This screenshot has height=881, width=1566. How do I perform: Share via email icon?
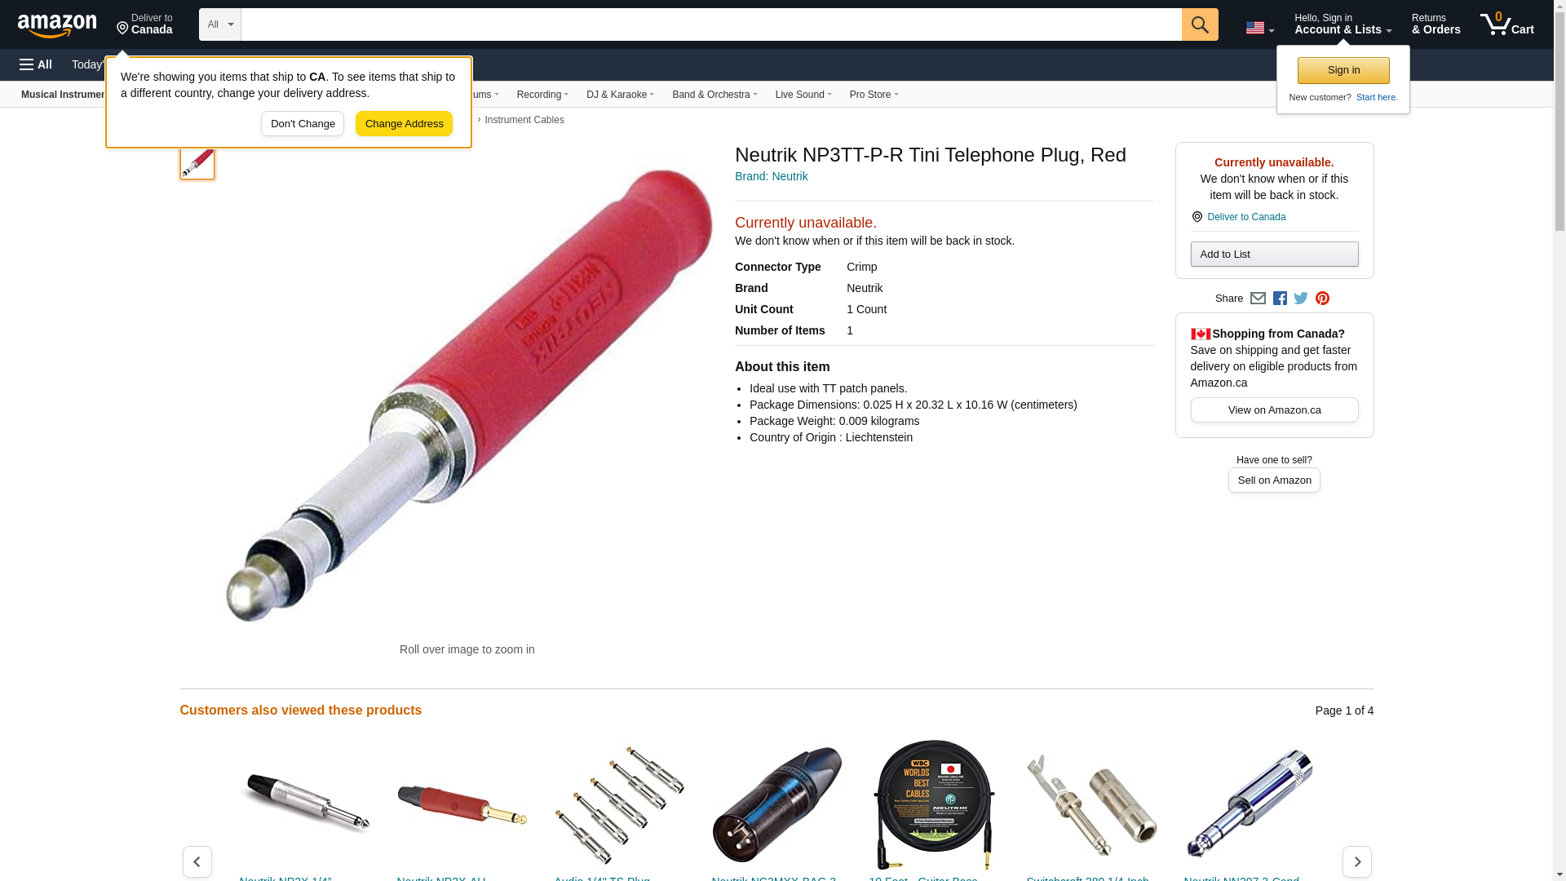(1258, 299)
